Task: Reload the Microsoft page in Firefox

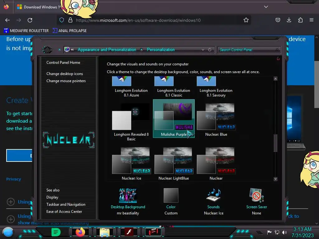Action: (30, 20)
